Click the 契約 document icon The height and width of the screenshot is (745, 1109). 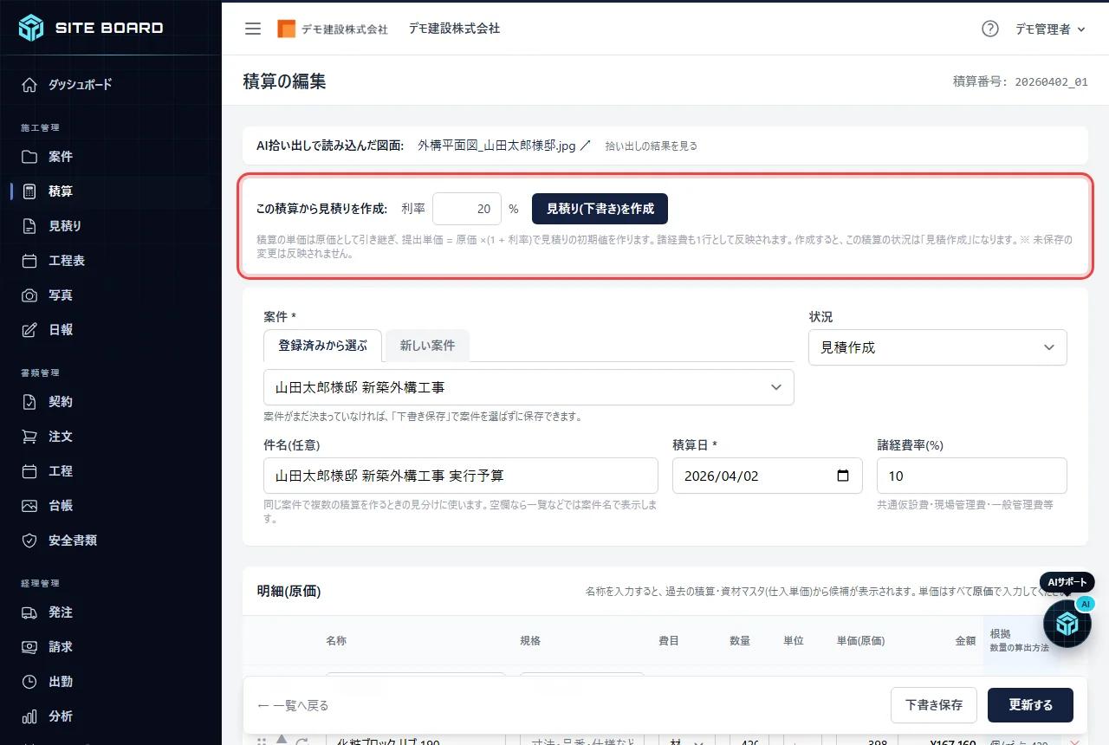click(29, 402)
